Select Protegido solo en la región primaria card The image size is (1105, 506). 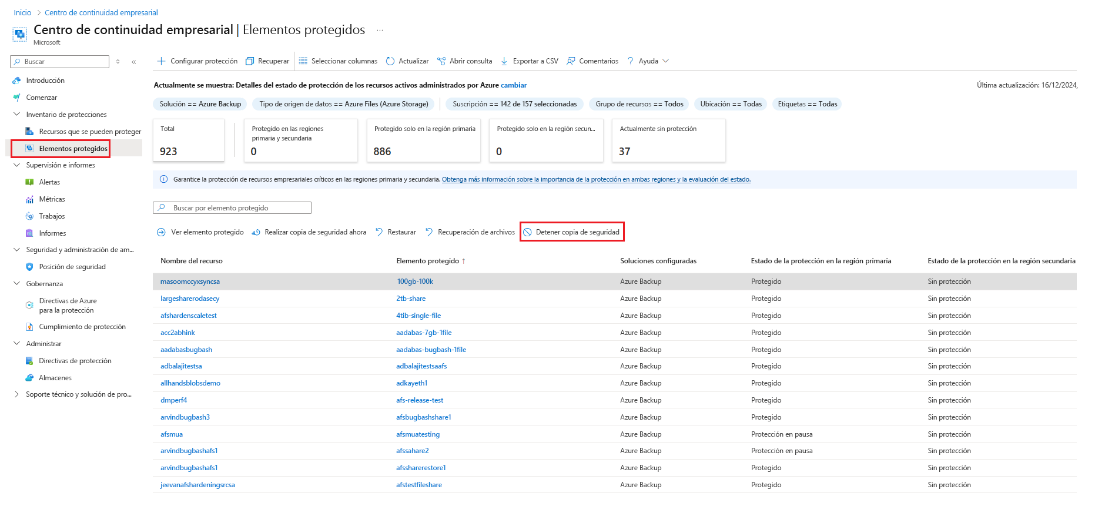[424, 140]
